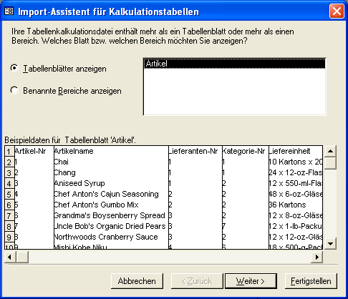348x299 pixels.
Task: Click the horizontal scrollbar thumb
Action: pos(22,257)
